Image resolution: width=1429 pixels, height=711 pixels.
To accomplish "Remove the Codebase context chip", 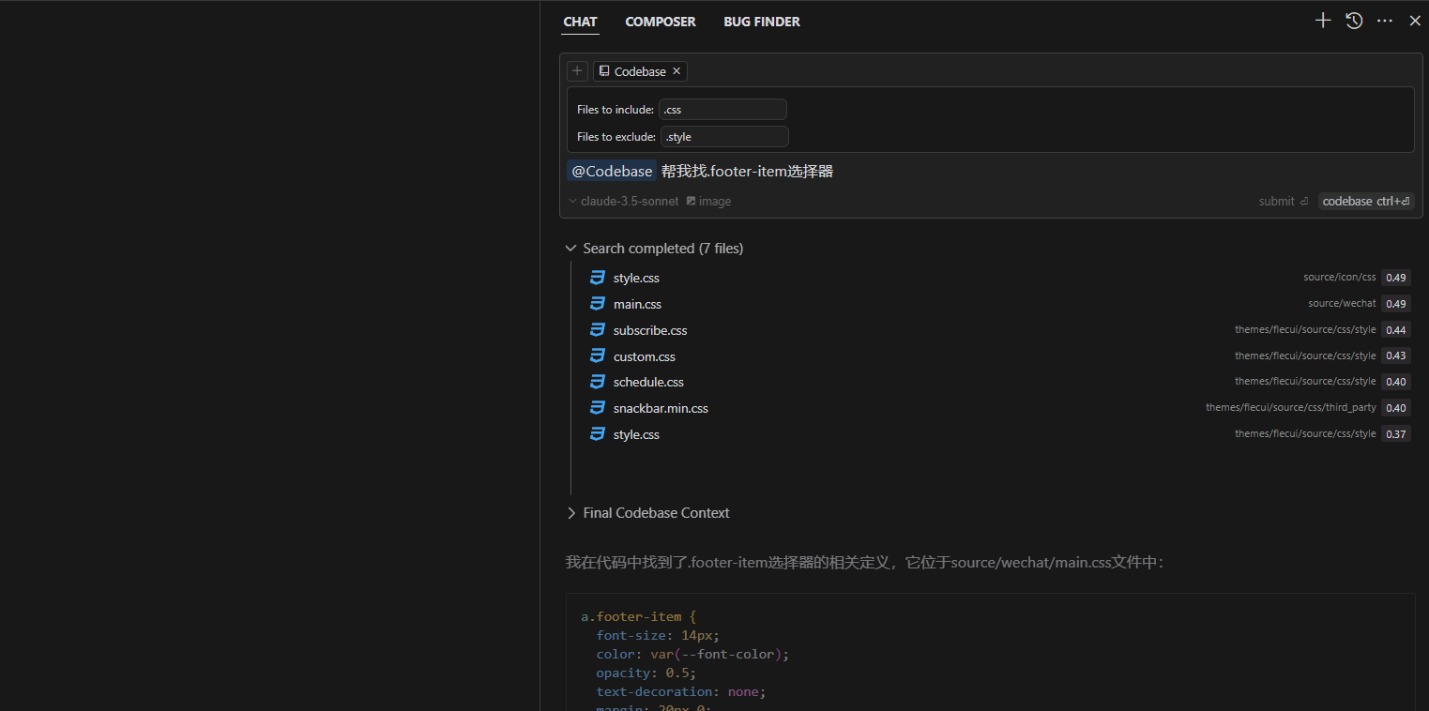I will pyautogui.click(x=676, y=71).
